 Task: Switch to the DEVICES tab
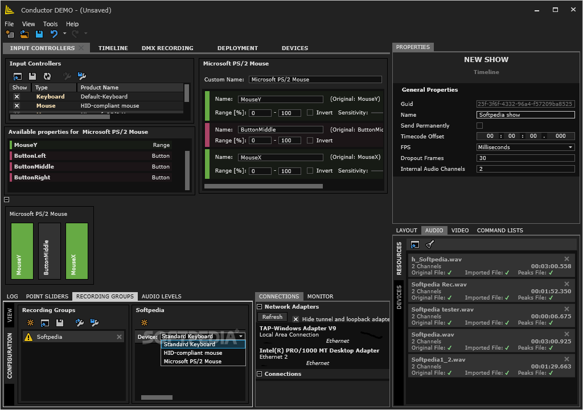pos(295,48)
